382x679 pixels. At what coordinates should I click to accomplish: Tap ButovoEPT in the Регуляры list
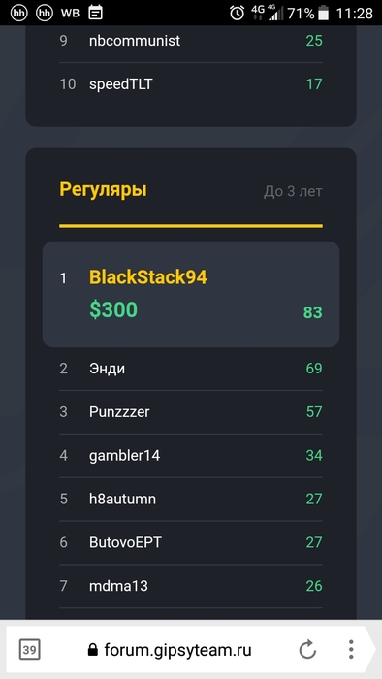coord(191,542)
